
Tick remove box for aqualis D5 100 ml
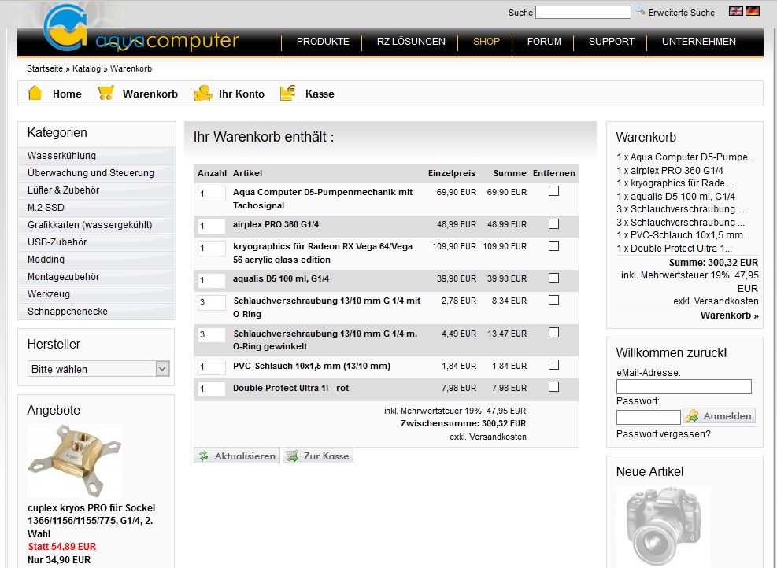(554, 278)
